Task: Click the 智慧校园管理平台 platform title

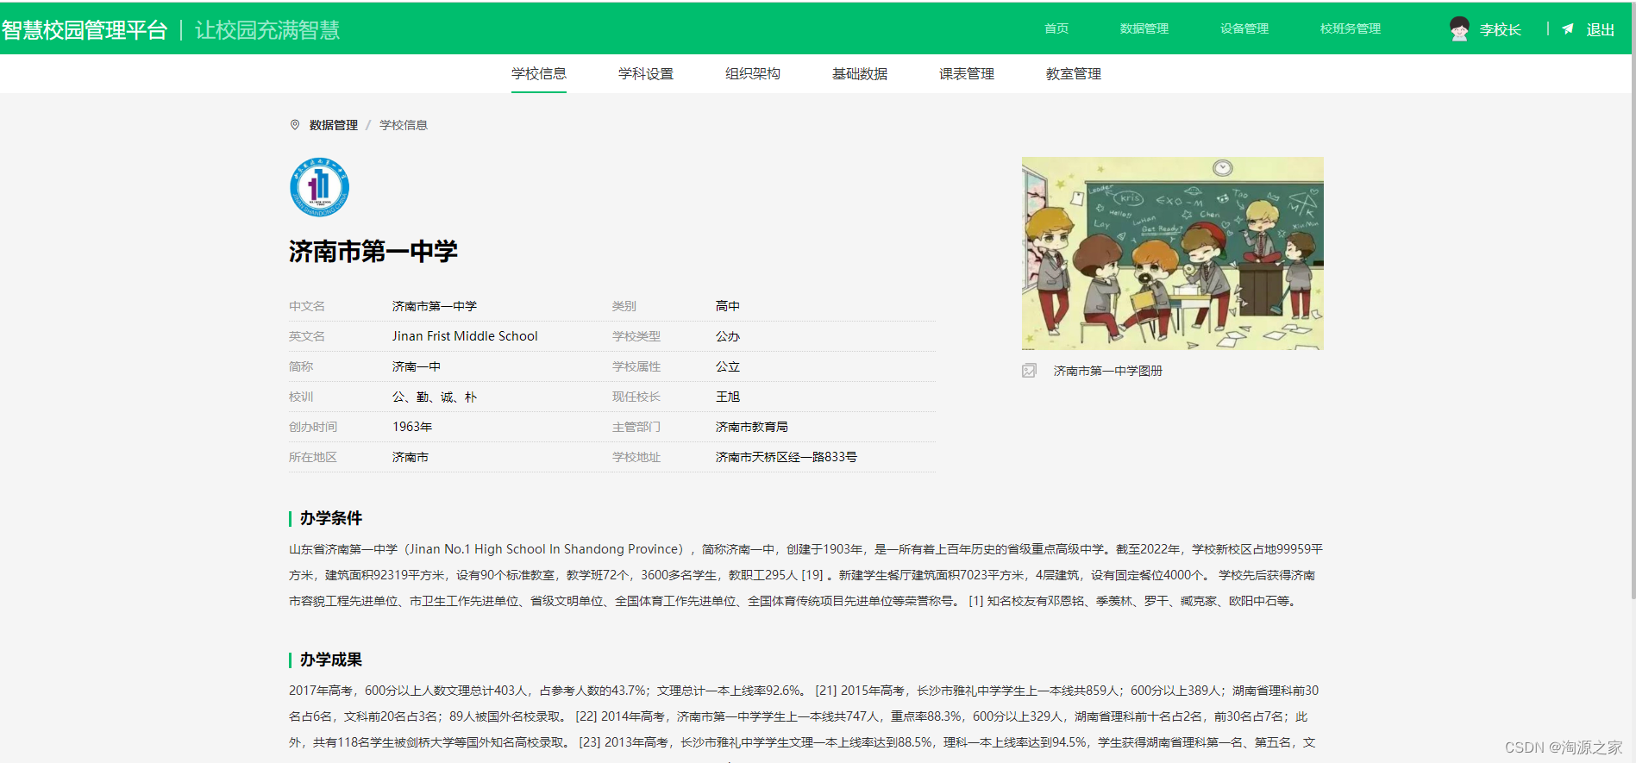Action: point(85,30)
